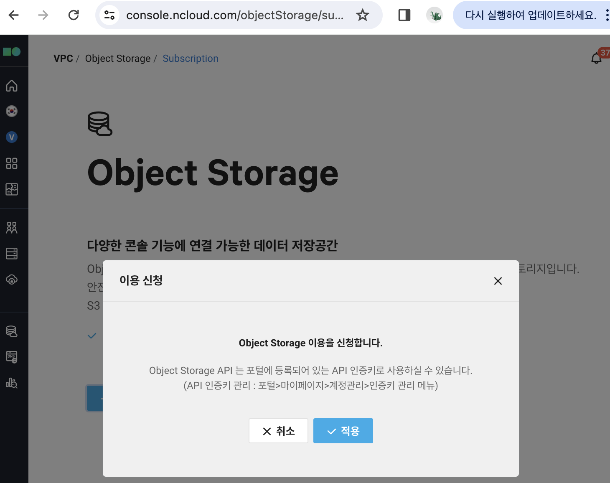Image resolution: width=610 pixels, height=483 pixels.
Task: Click the VPC breadcrumb
Action: tap(63, 58)
